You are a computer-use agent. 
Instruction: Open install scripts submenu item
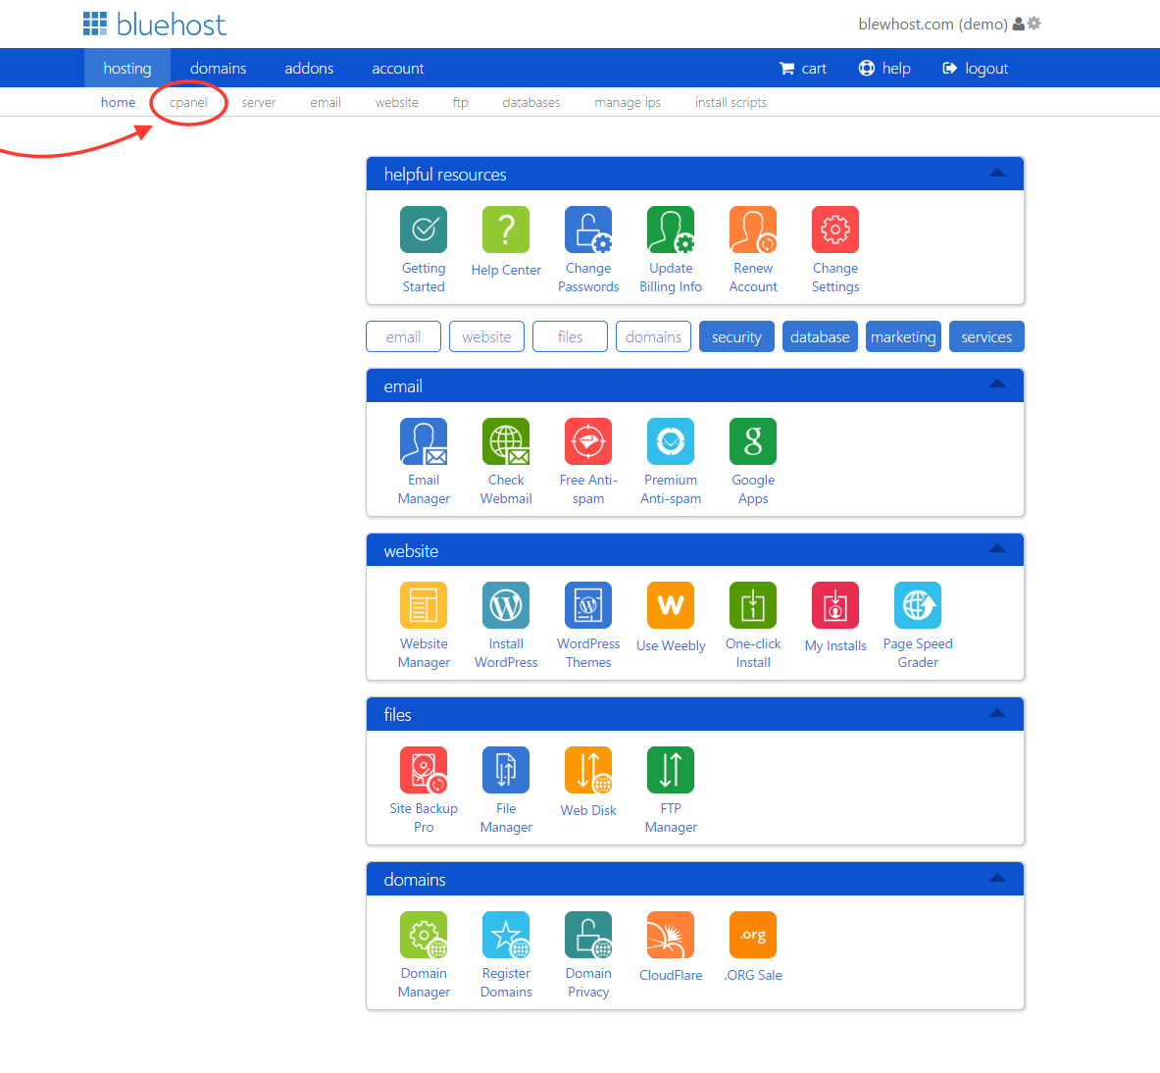point(731,102)
